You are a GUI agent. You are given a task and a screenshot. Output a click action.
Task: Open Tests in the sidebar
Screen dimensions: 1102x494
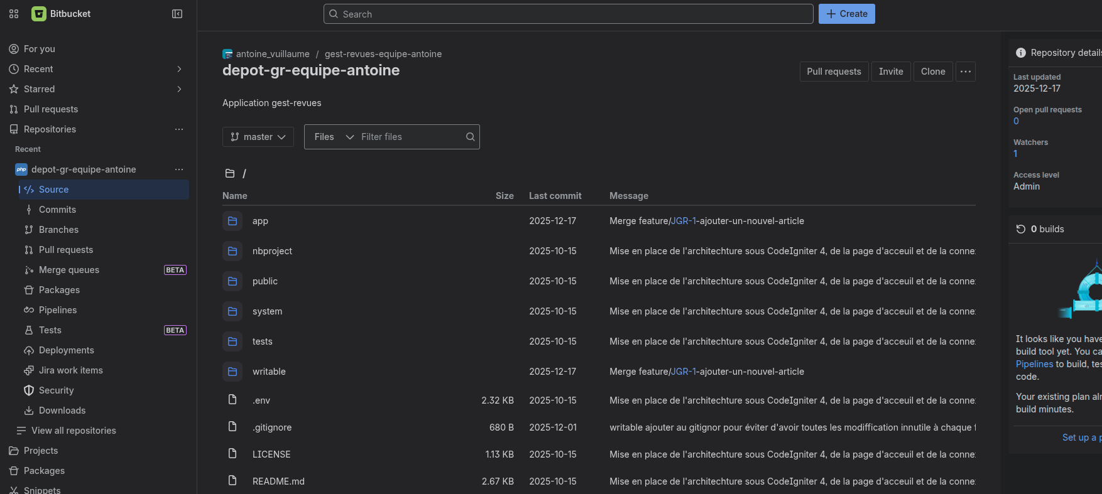click(104, 330)
